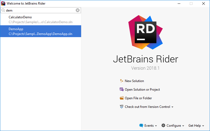This screenshot has width=210, height=131.
Task: Click the large Rider RD logo
Action: (x=146, y=33)
